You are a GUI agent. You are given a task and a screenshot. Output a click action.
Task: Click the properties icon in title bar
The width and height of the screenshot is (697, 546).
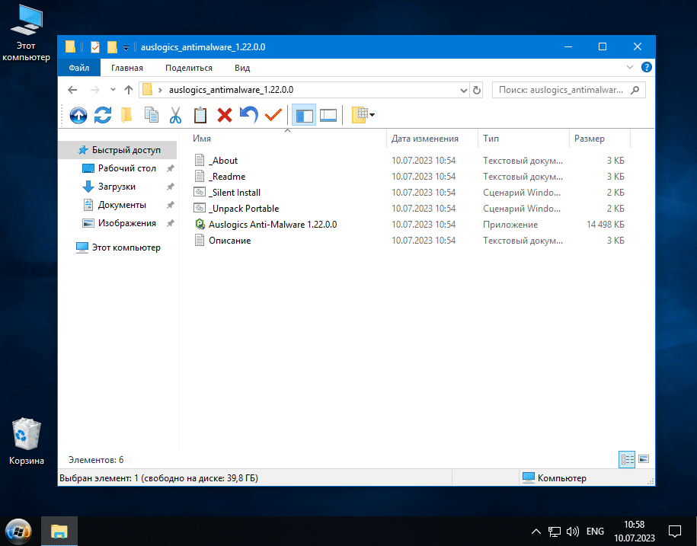coord(95,47)
